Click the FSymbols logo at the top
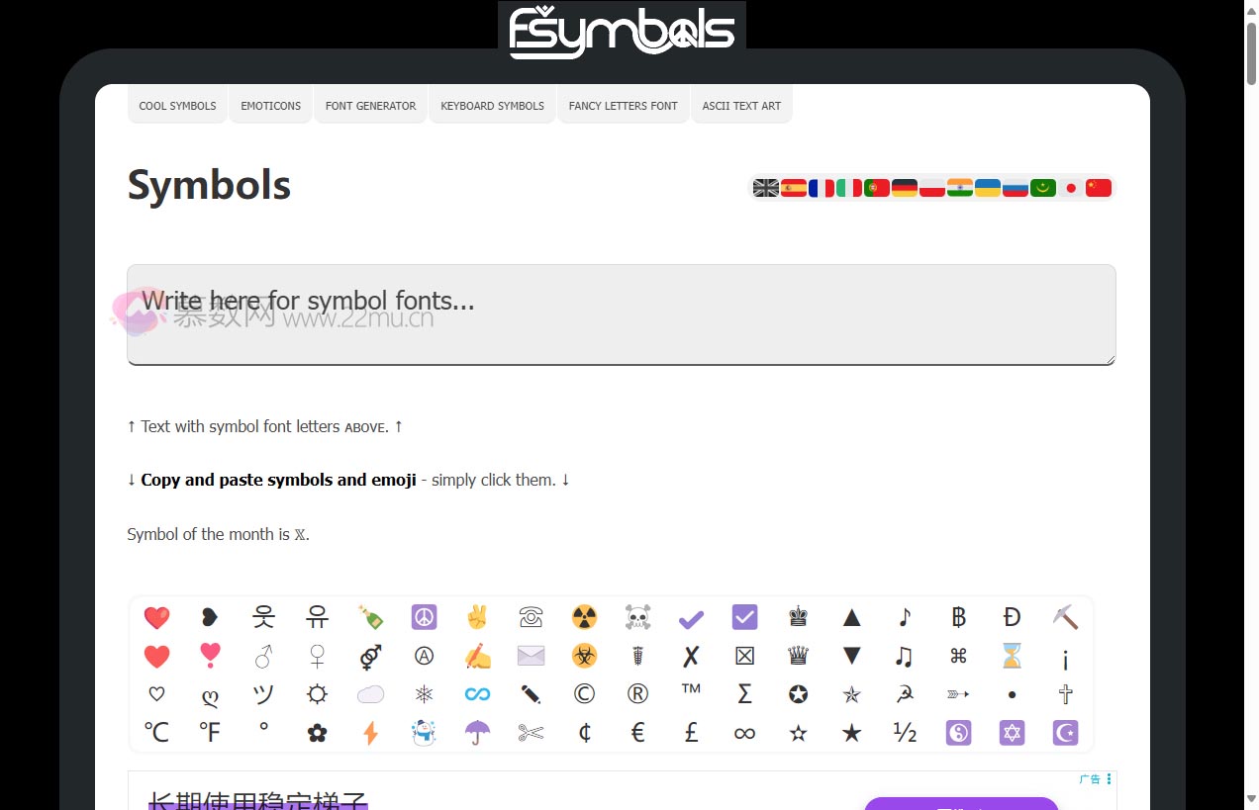1259x810 pixels. click(x=621, y=29)
